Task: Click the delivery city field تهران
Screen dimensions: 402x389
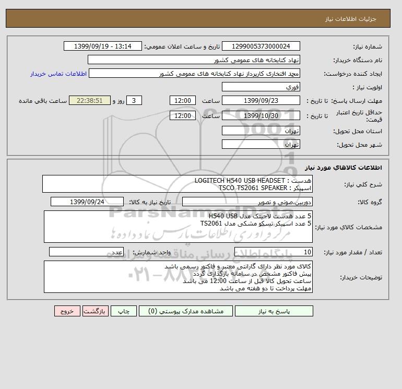Action: 261,144
